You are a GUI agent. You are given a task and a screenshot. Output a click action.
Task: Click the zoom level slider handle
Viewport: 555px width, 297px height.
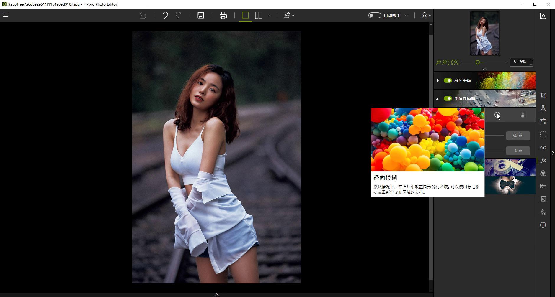click(x=477, y=62)
